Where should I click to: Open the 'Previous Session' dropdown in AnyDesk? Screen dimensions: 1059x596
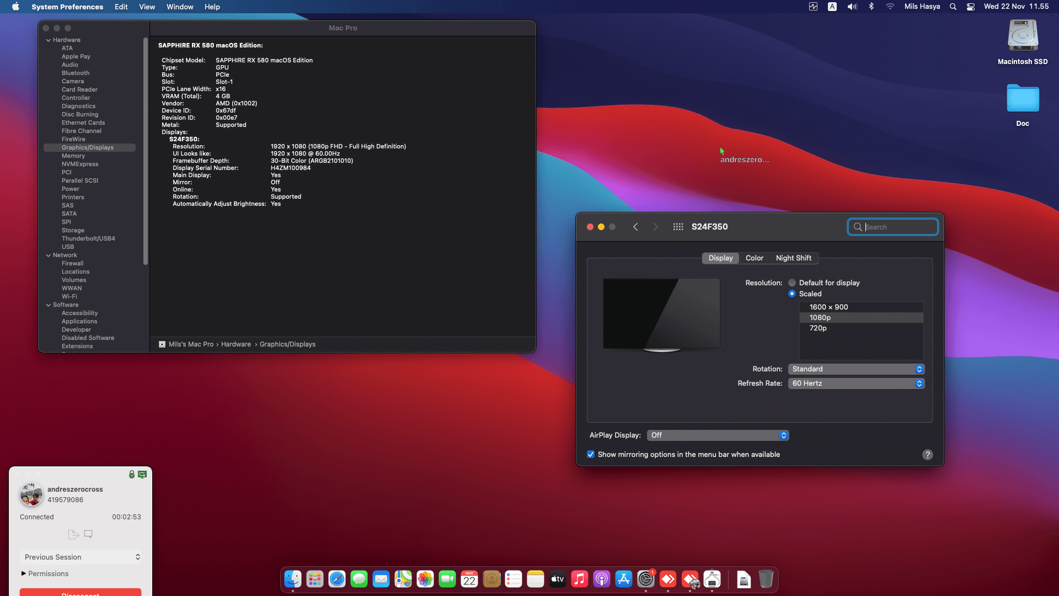[x=81, y=557]
